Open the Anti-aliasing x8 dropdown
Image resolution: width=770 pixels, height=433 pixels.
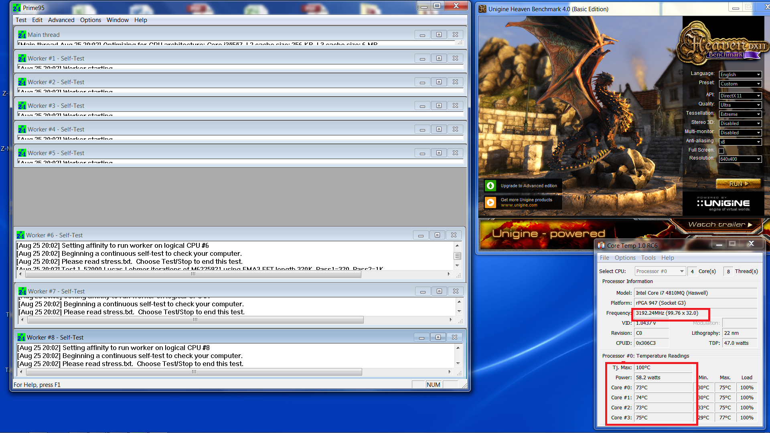740,142
